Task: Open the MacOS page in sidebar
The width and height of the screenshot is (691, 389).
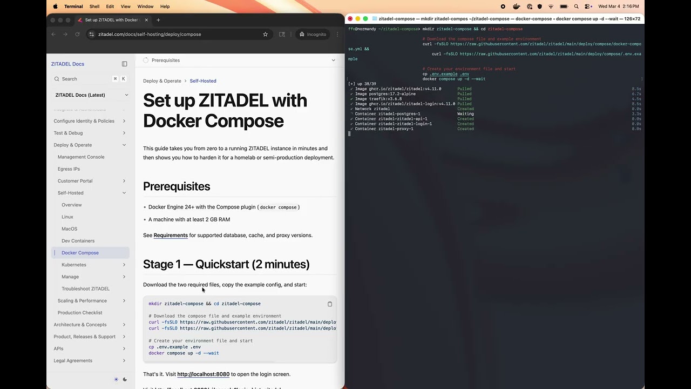Action: (x=70, y=229)
